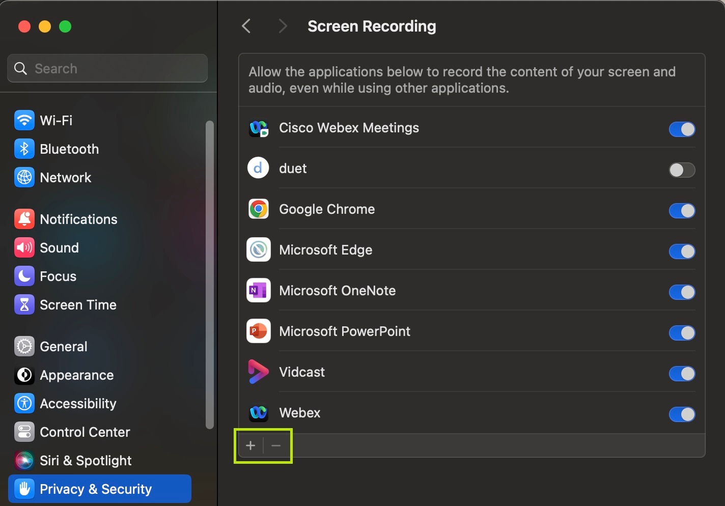Viewport: 725px width, 506px height.
Task: Click the Microsoft Edge app icon
Action: point(259,250)
